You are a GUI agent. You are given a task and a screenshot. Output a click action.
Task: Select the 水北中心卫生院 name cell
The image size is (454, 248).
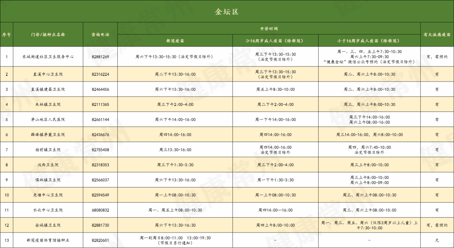coord(48,210)
